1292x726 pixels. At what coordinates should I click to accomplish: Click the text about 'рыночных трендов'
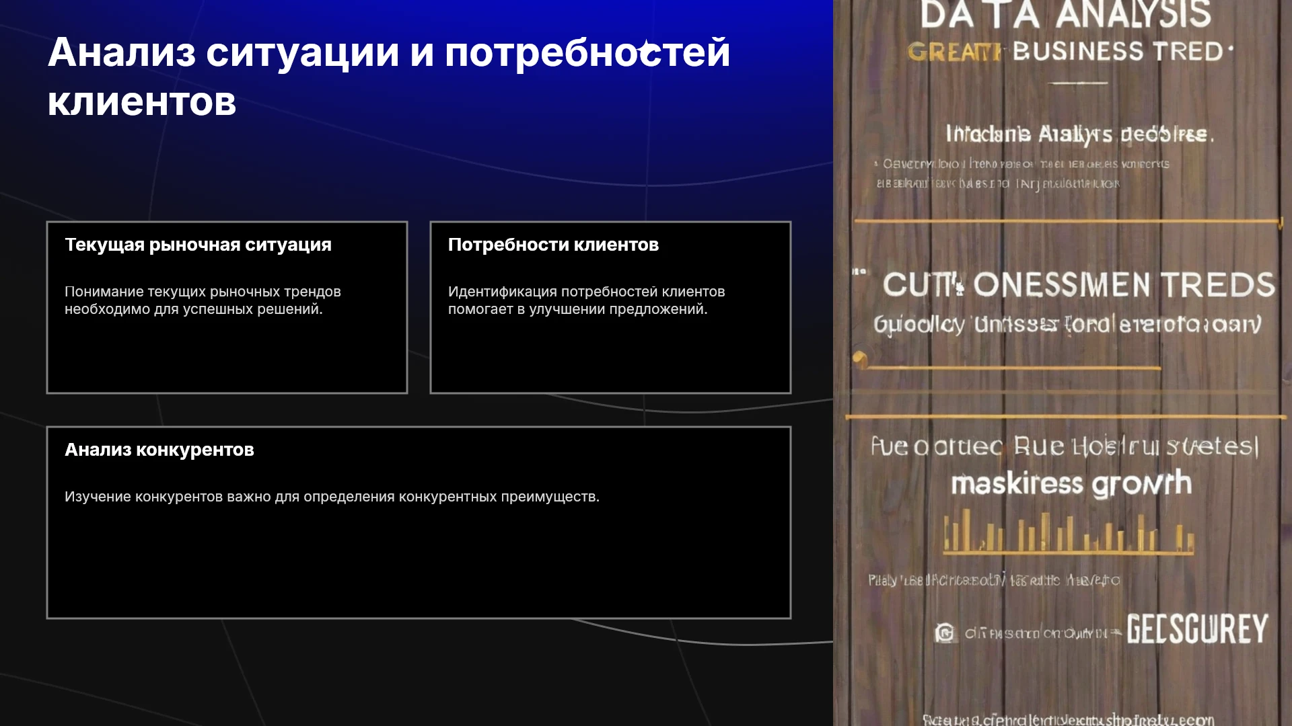pyautogui.click(x=203, y=300)
